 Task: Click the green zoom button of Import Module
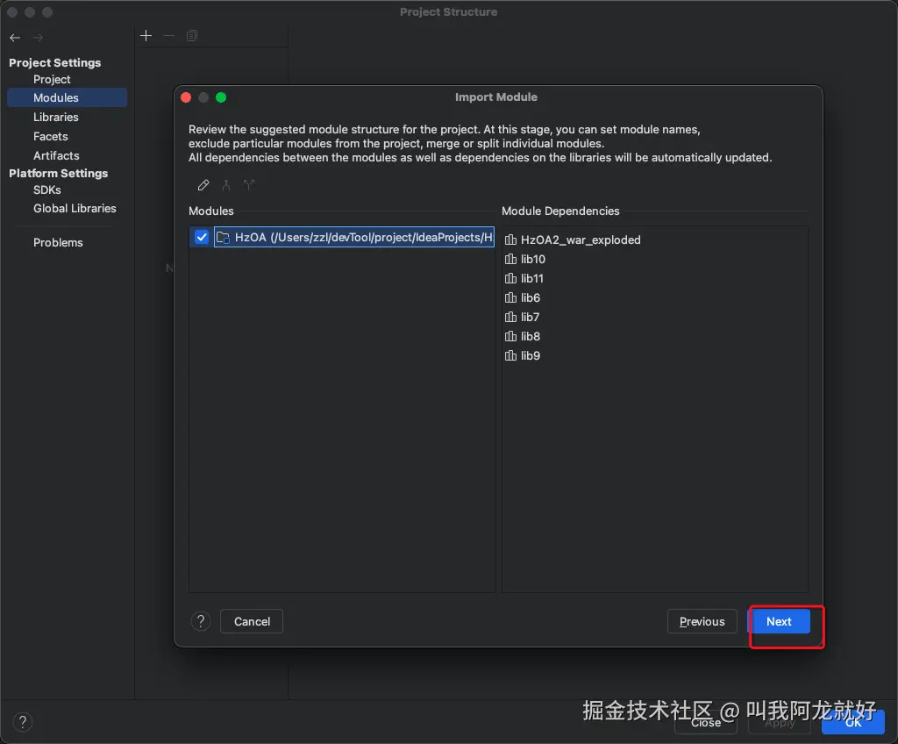[x=221, y=97]
